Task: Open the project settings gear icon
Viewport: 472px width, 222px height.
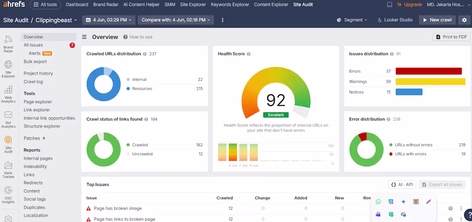Action: click(464, 20)
